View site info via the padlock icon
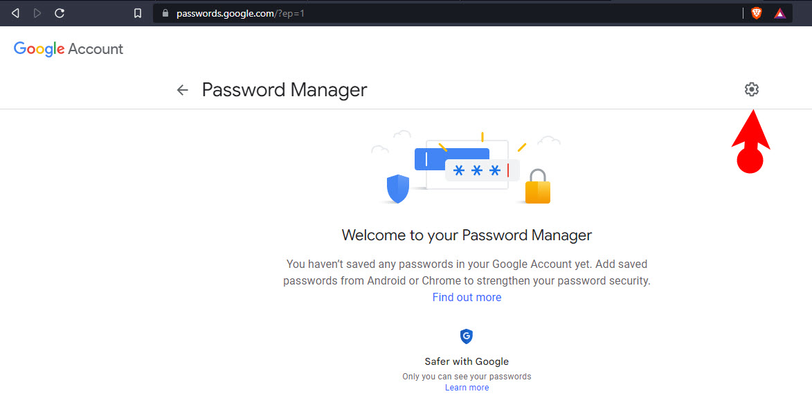This screenshot has width=812, height=405. (165, 13)
